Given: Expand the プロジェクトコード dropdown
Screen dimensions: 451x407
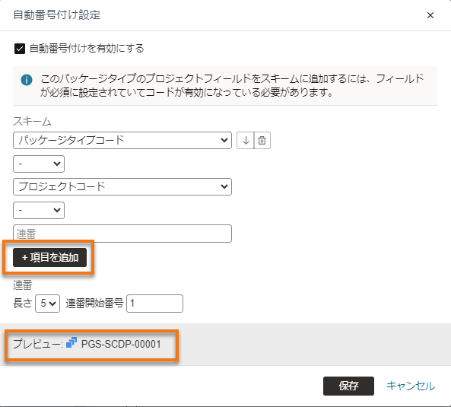Looking at the screenshot, I should click(x=122, y=186).
